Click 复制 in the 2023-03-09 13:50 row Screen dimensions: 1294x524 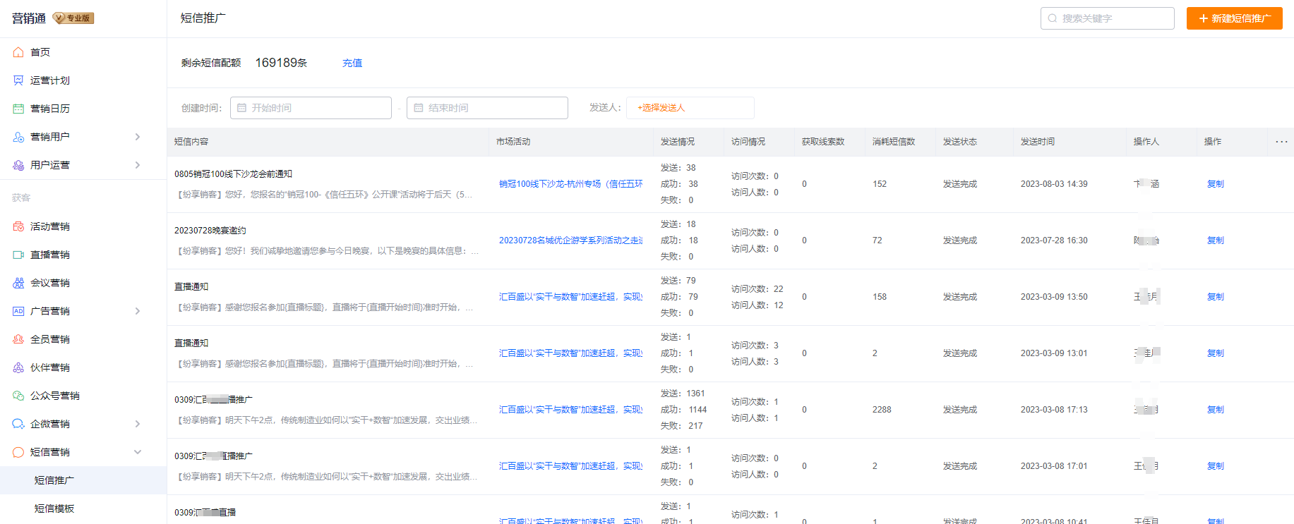(1215, 297)
